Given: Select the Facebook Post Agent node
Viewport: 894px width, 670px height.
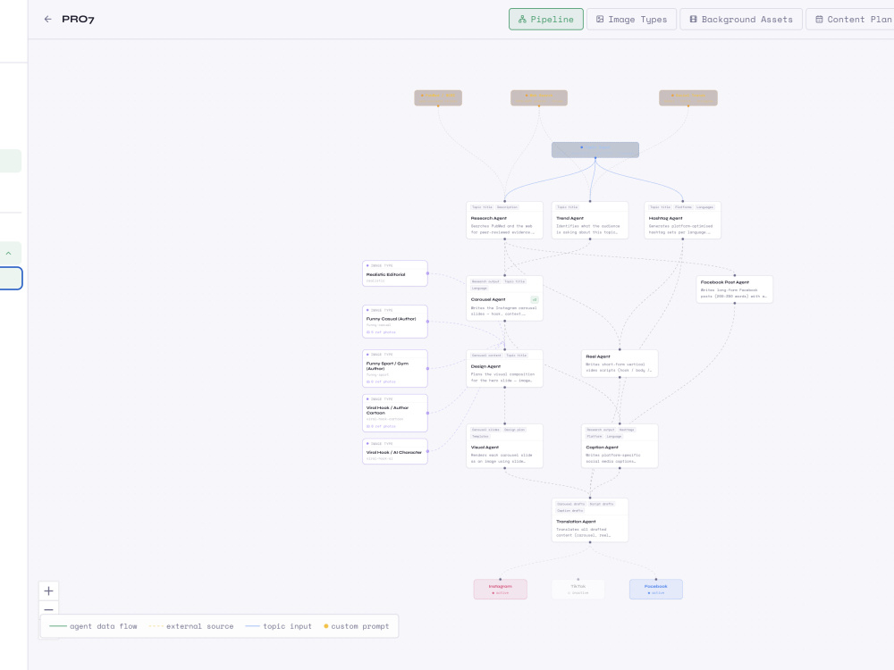Looking at the screenshot, I should 734,289.
